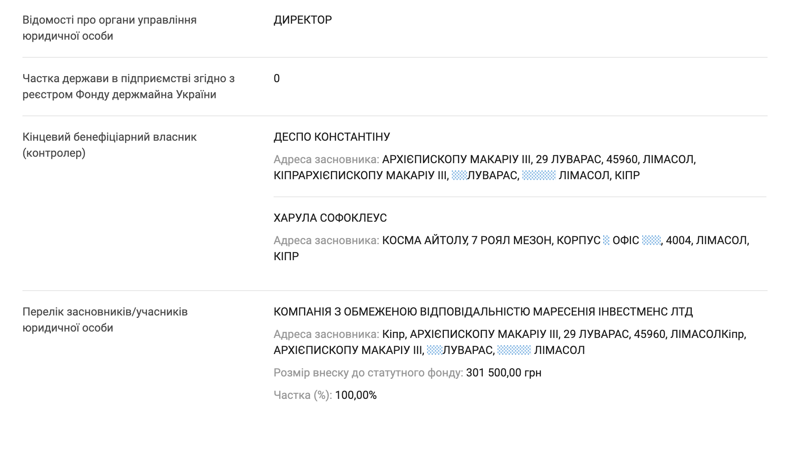This screenshot has width=786, height=449.
Task: Click the masked number before ЛУВАРАС in the company address
Action: [x=434, y=350]
